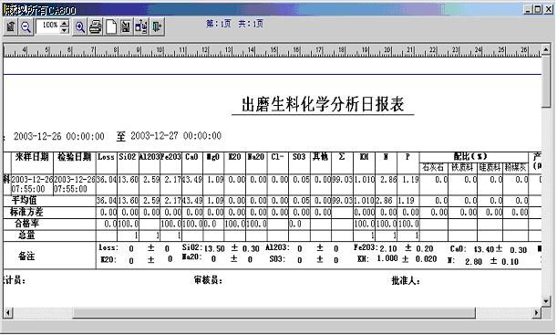Click the vertical scrollbar thumb
Screen dimensions: 557x335
click(546, 81)
